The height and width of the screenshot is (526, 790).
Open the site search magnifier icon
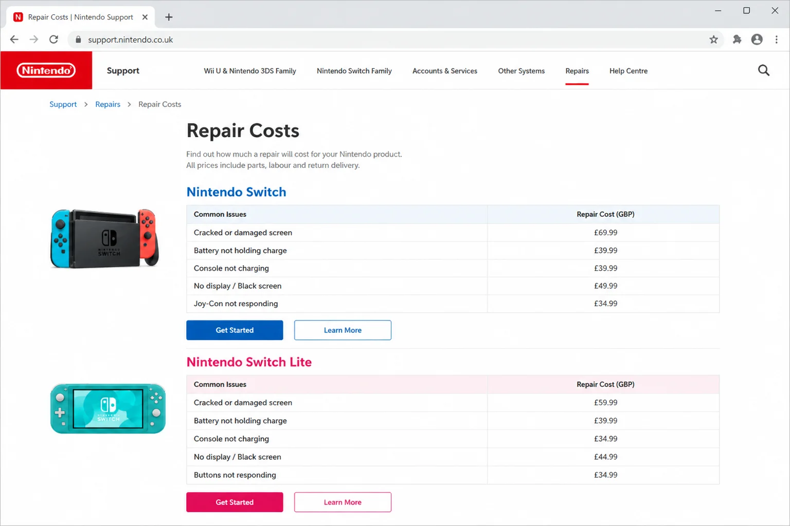pyautogui.click(x=764, y=70)
